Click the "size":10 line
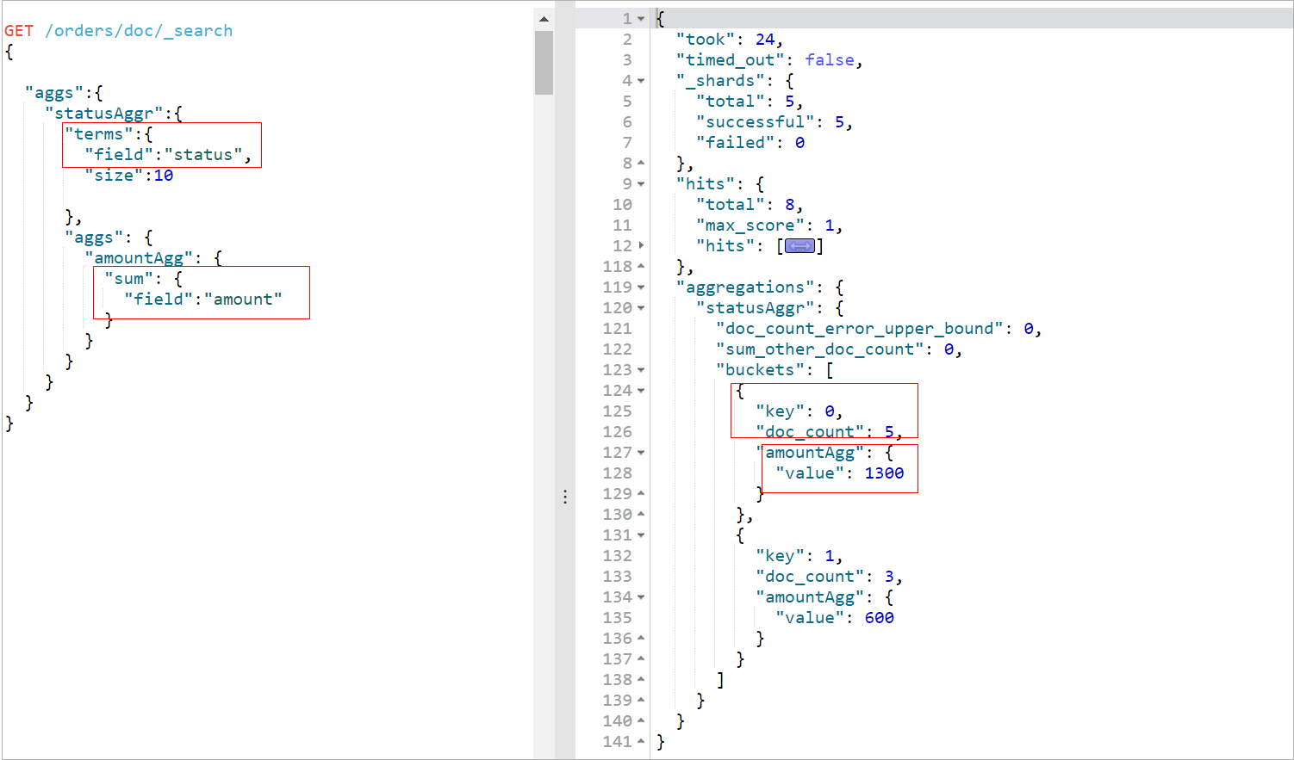 129,176
